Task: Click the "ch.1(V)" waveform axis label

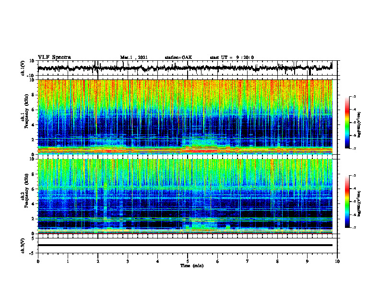Action: (23, 68)
